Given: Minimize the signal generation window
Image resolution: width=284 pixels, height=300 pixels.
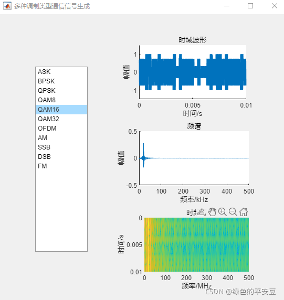Looking at the screenshot, I should 227,6.
